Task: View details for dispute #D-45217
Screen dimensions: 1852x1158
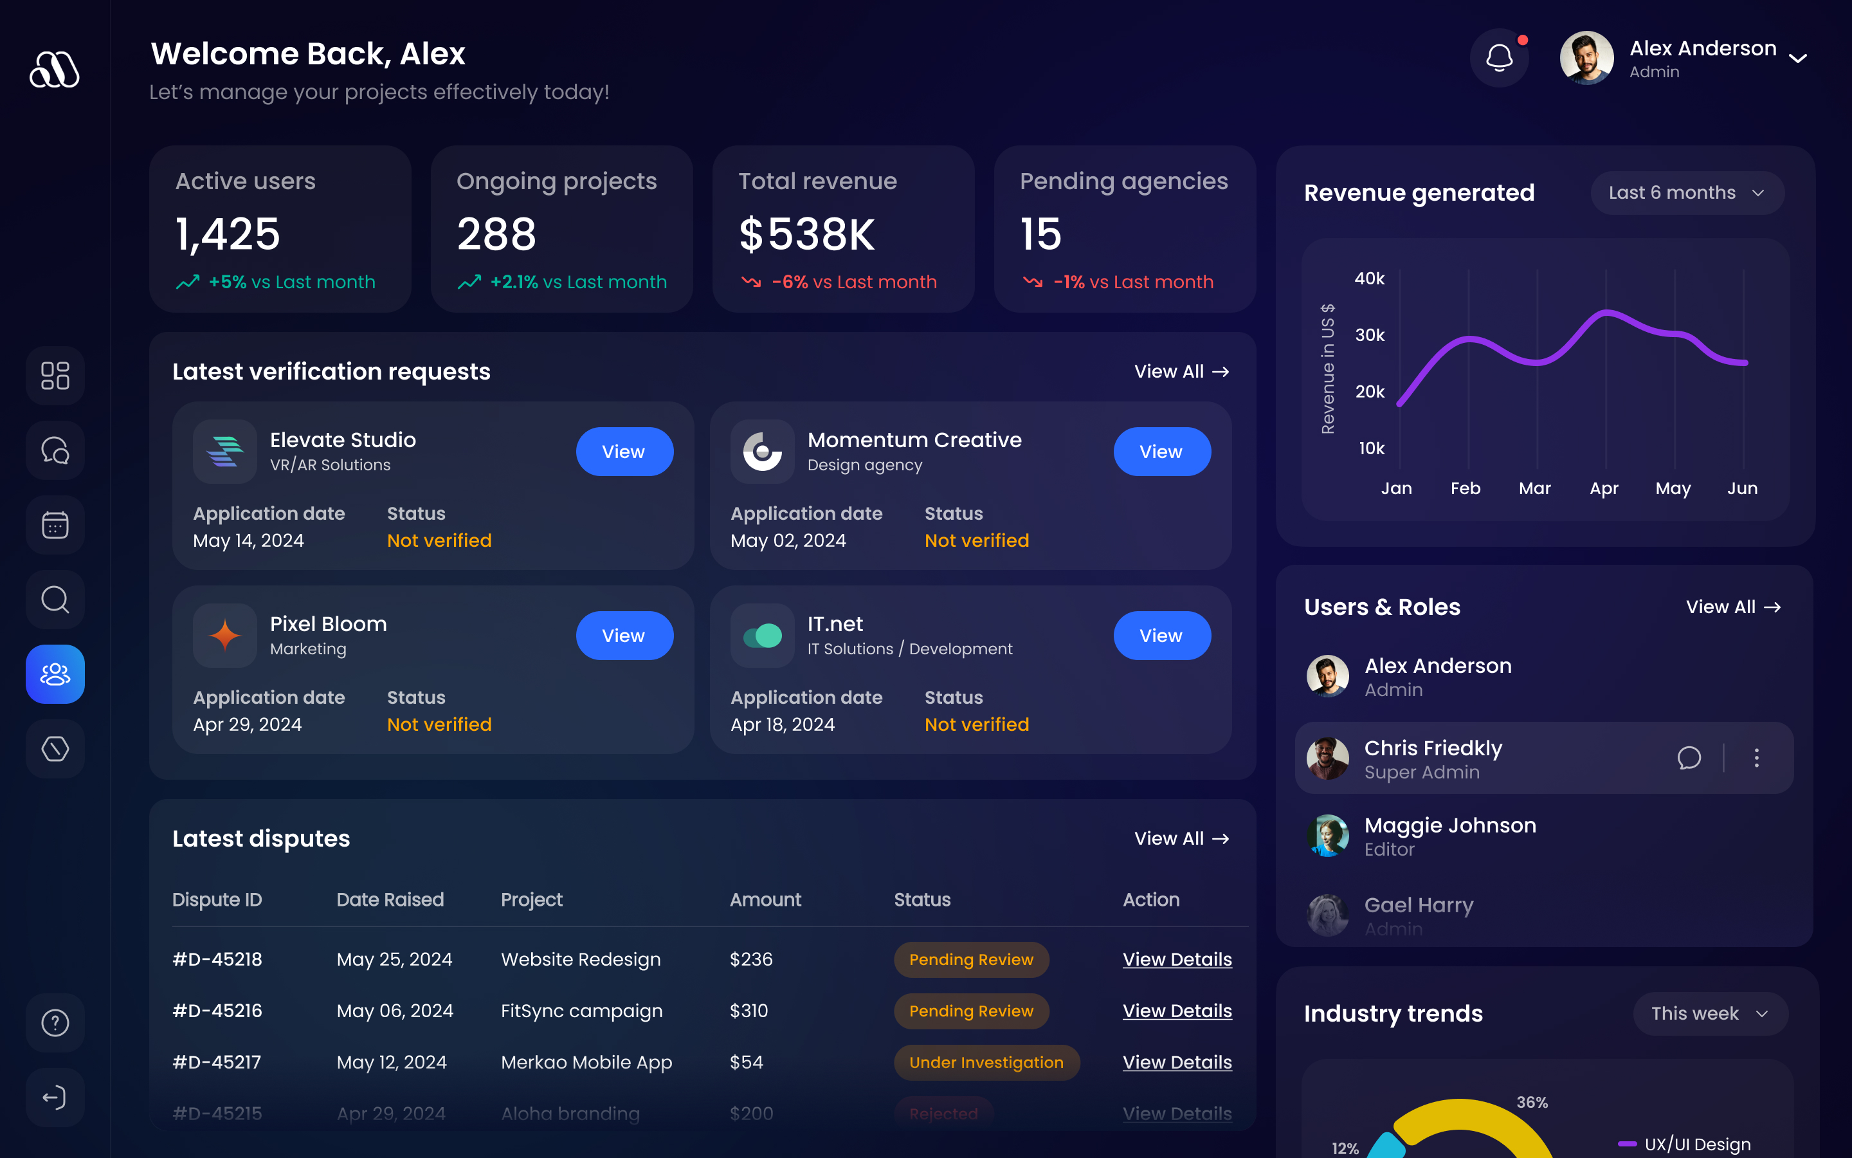Action: point(1177,1061)
